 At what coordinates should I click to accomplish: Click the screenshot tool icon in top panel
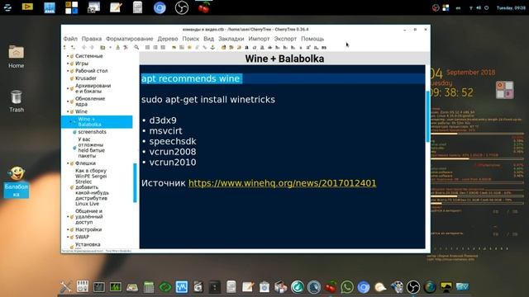[x=93, y=7]
